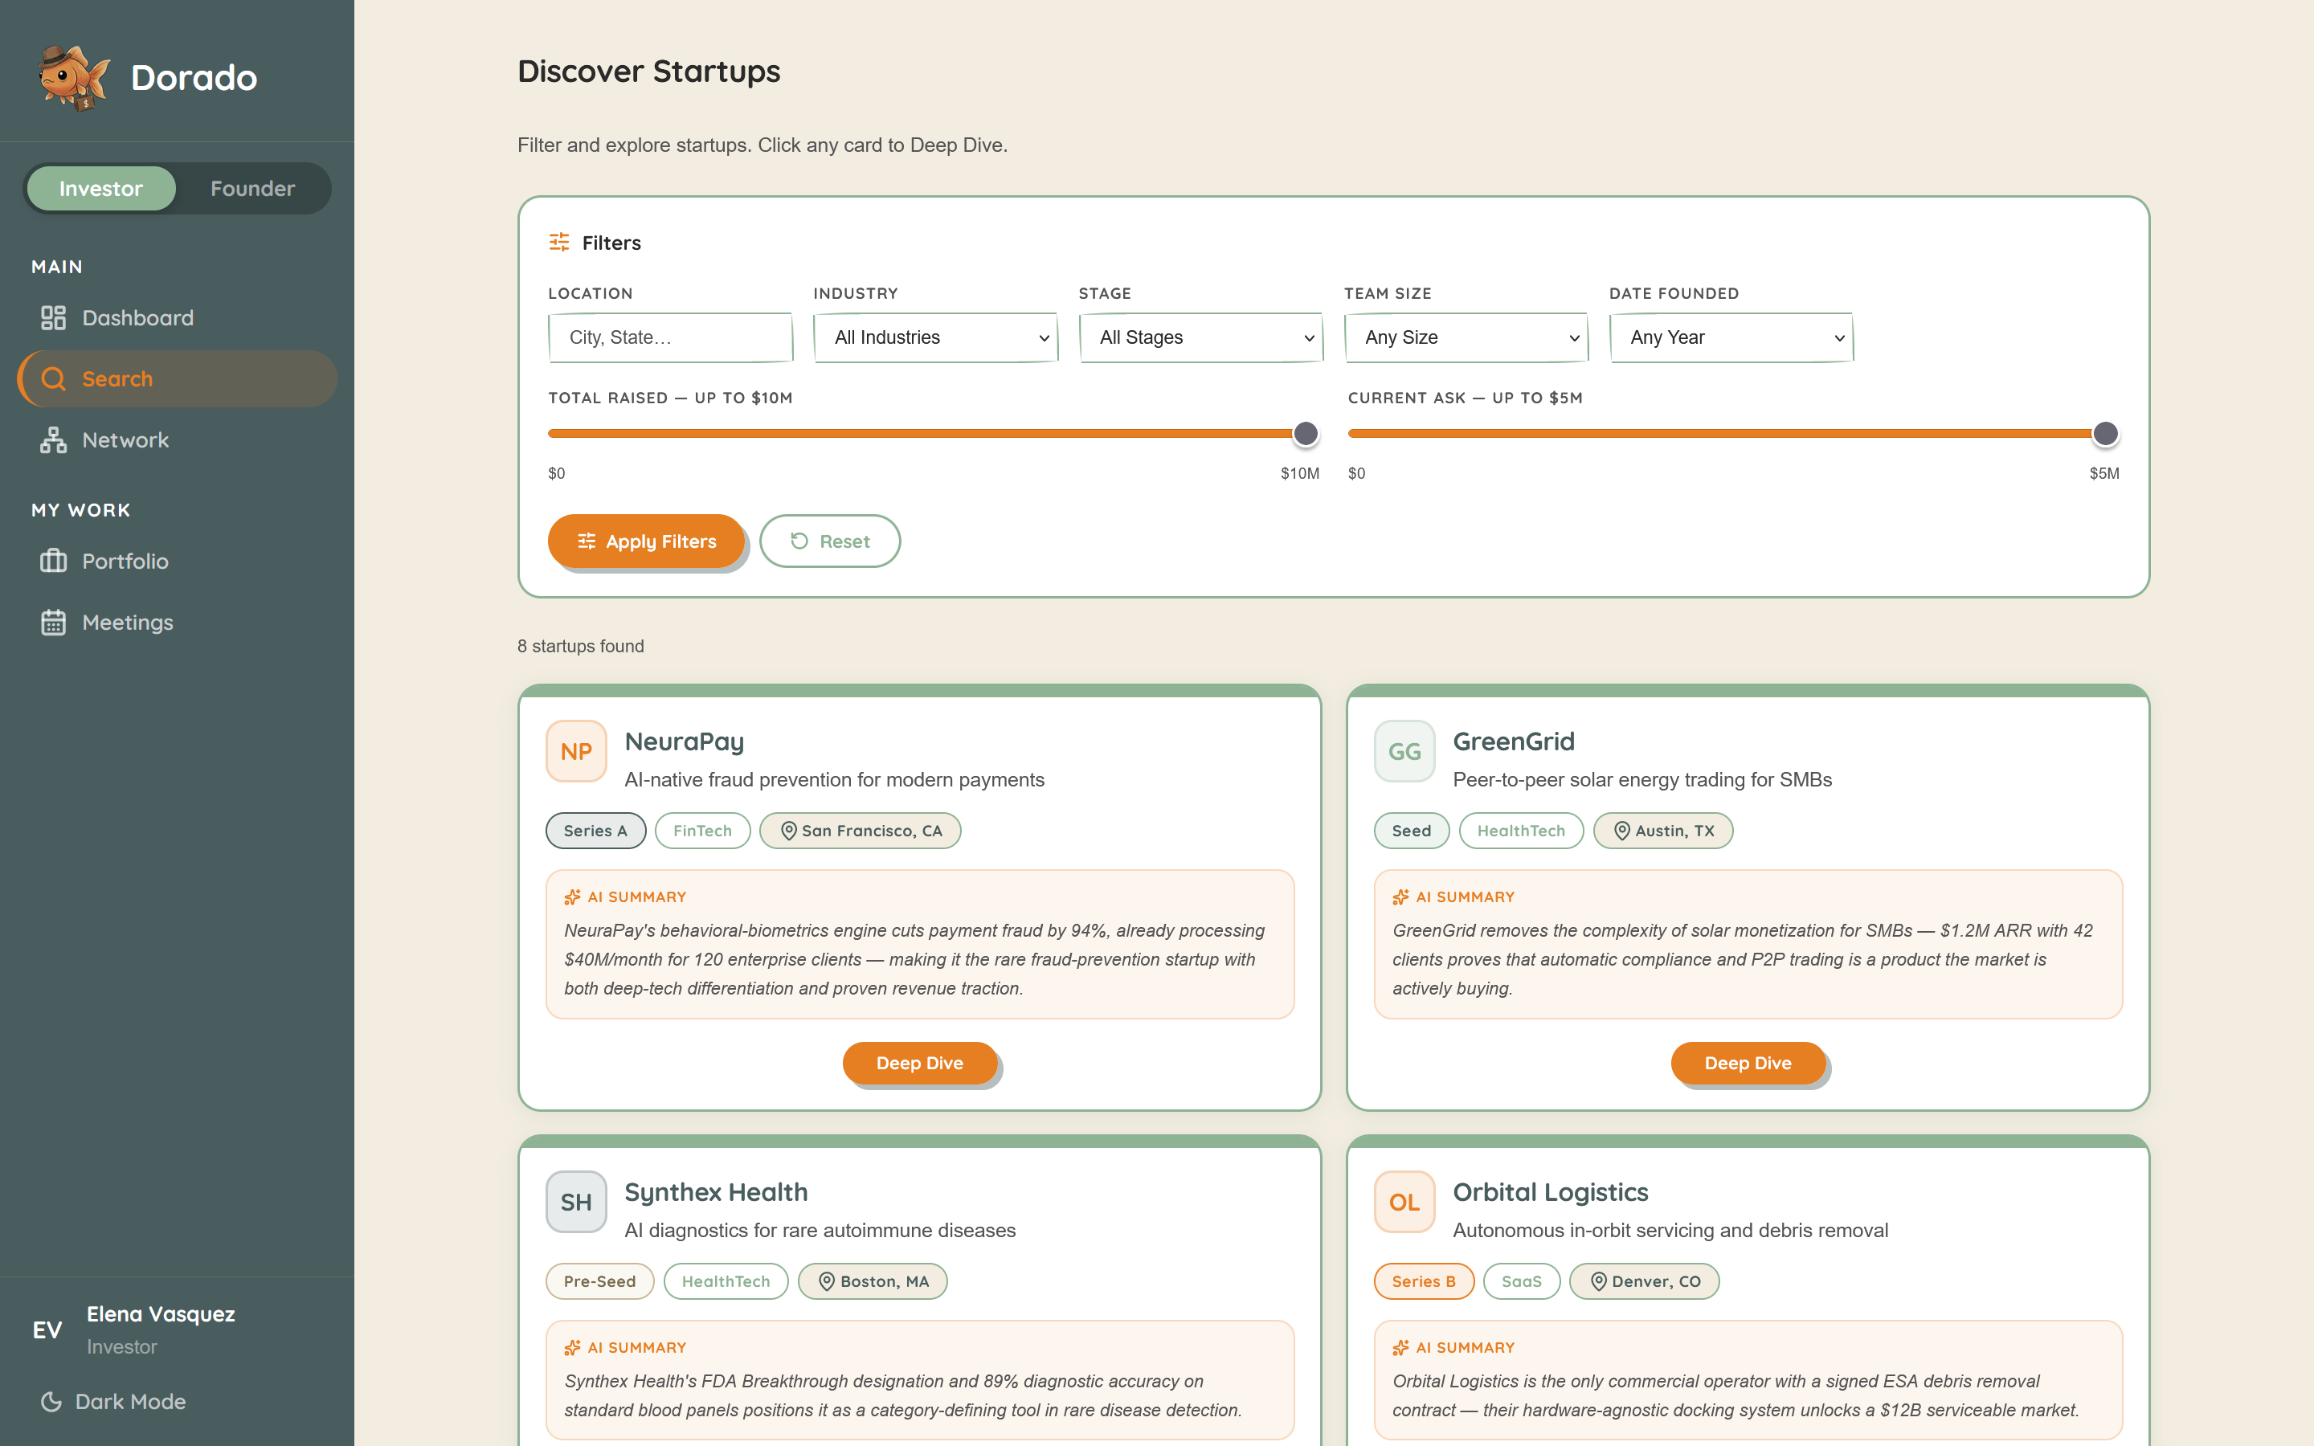The height and width of the screenshot is (1446, 2314).
Task: Click the NP avatar on NeuraPay card
Action: [575, 752]
